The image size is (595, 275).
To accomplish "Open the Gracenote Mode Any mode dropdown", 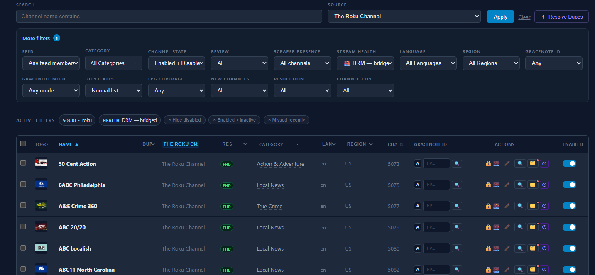I will [x=51, y=90].
